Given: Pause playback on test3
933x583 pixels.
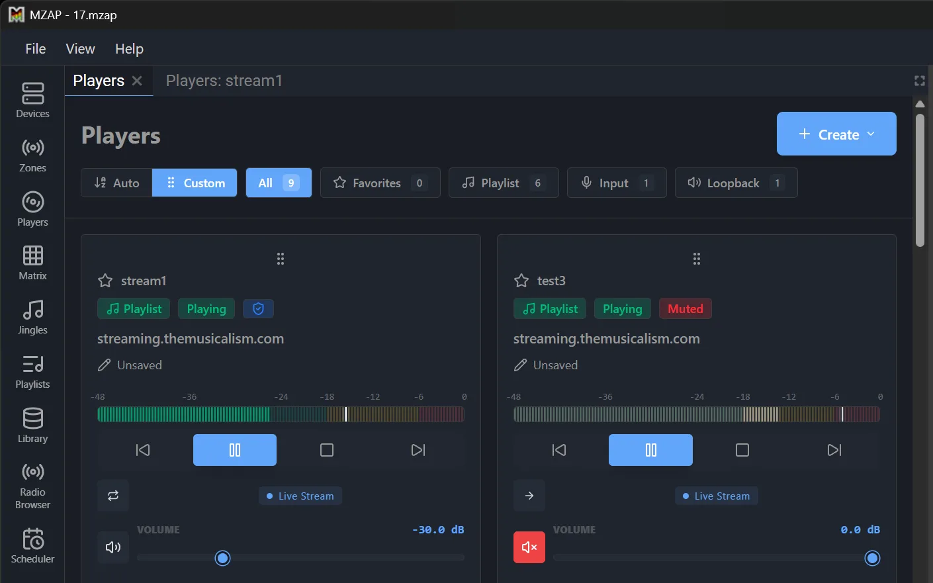Looking at the screenshot, I should click(650, 450).
